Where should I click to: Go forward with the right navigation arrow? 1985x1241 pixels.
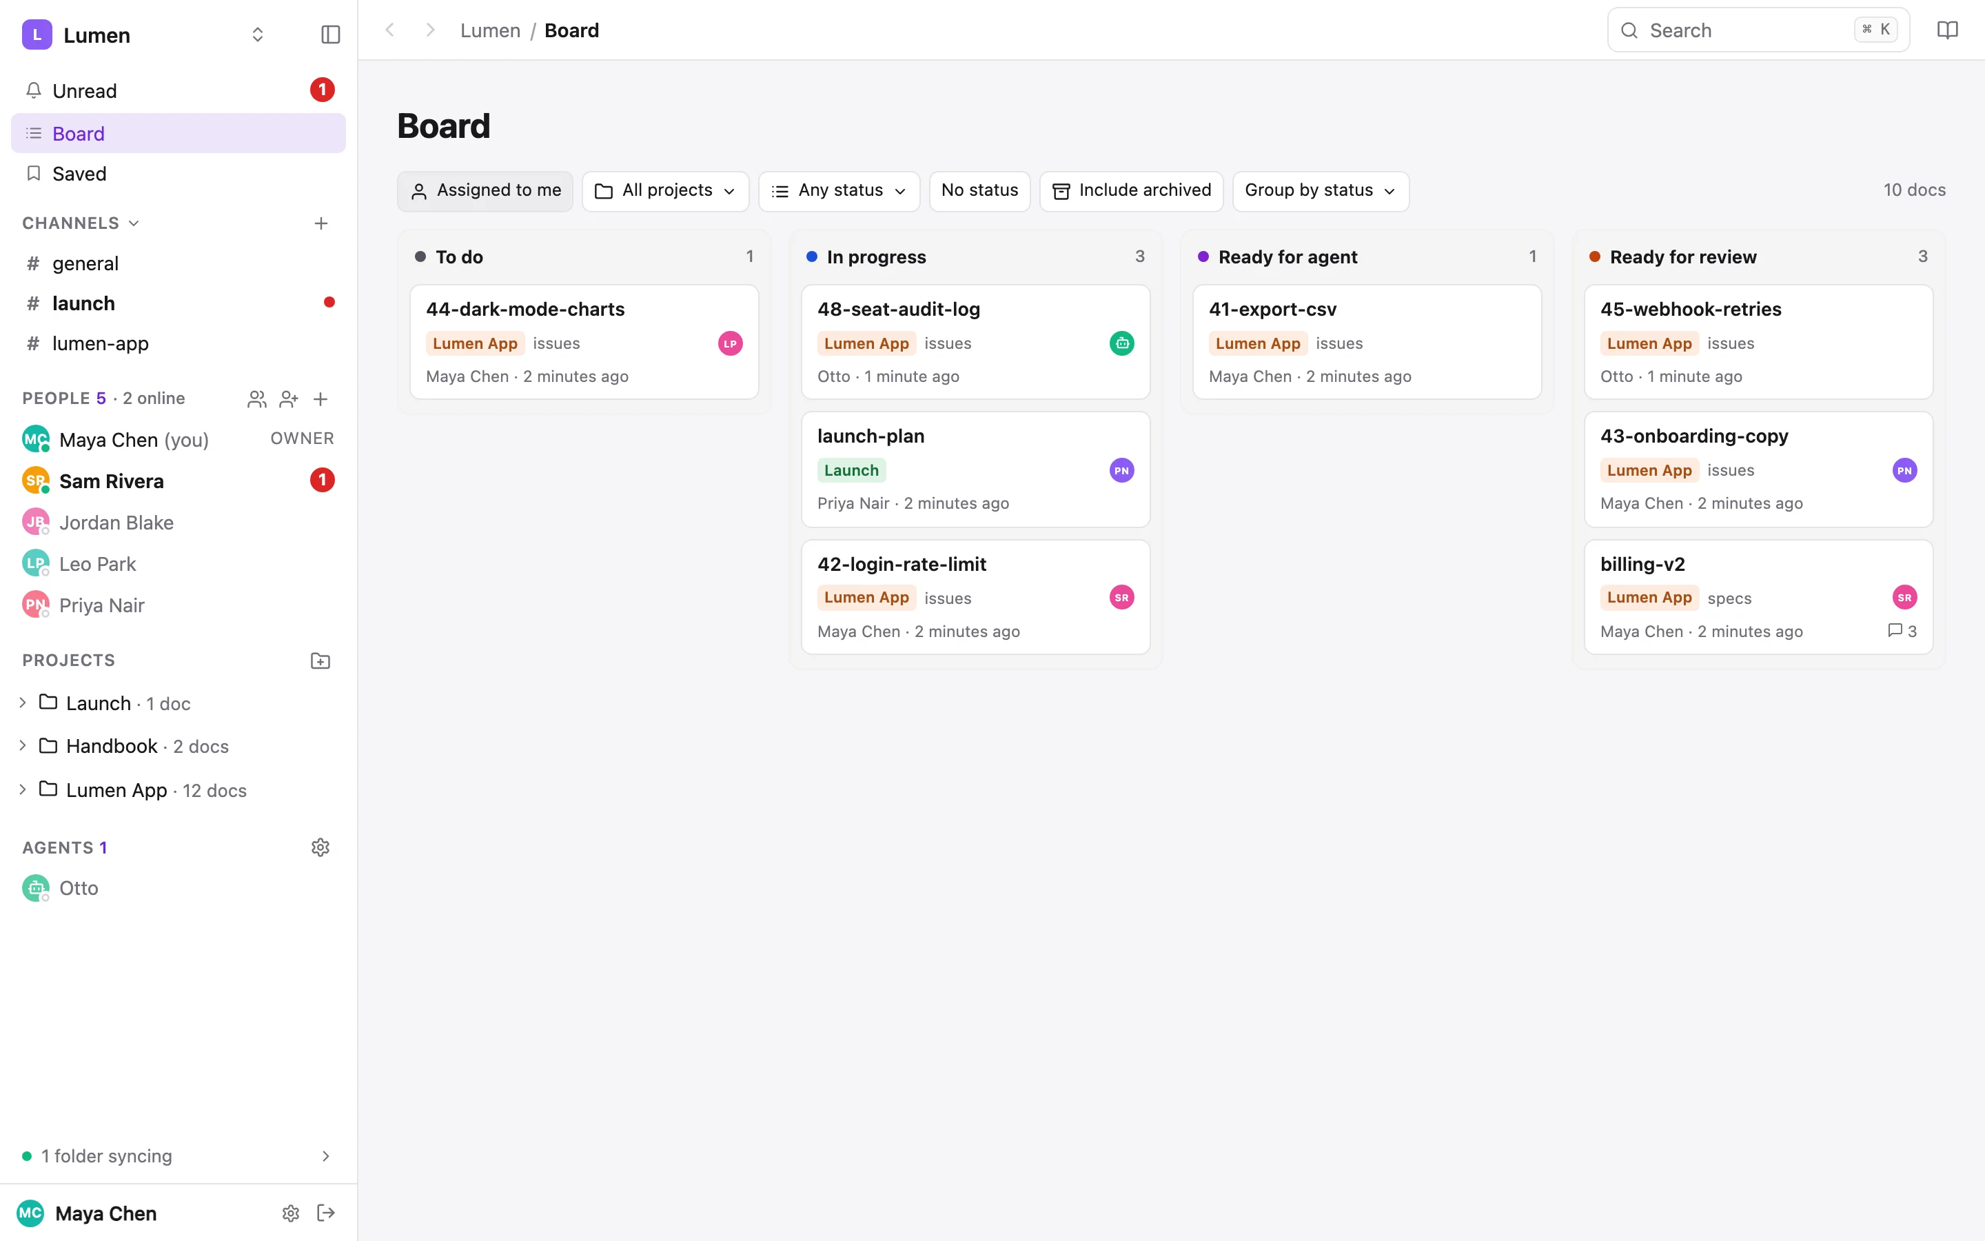[x=430, y=30]
